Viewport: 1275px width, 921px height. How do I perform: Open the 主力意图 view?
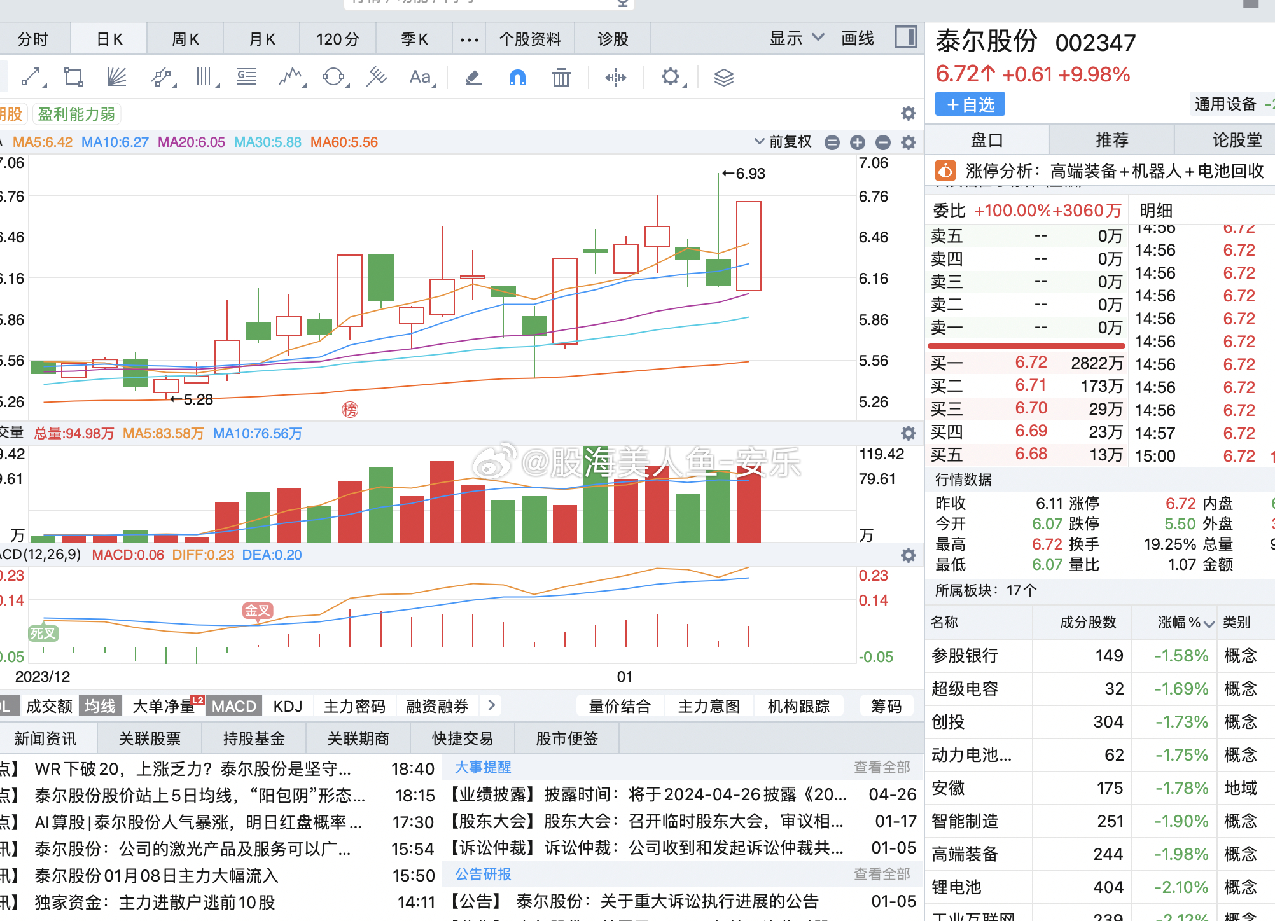[709, 706]
